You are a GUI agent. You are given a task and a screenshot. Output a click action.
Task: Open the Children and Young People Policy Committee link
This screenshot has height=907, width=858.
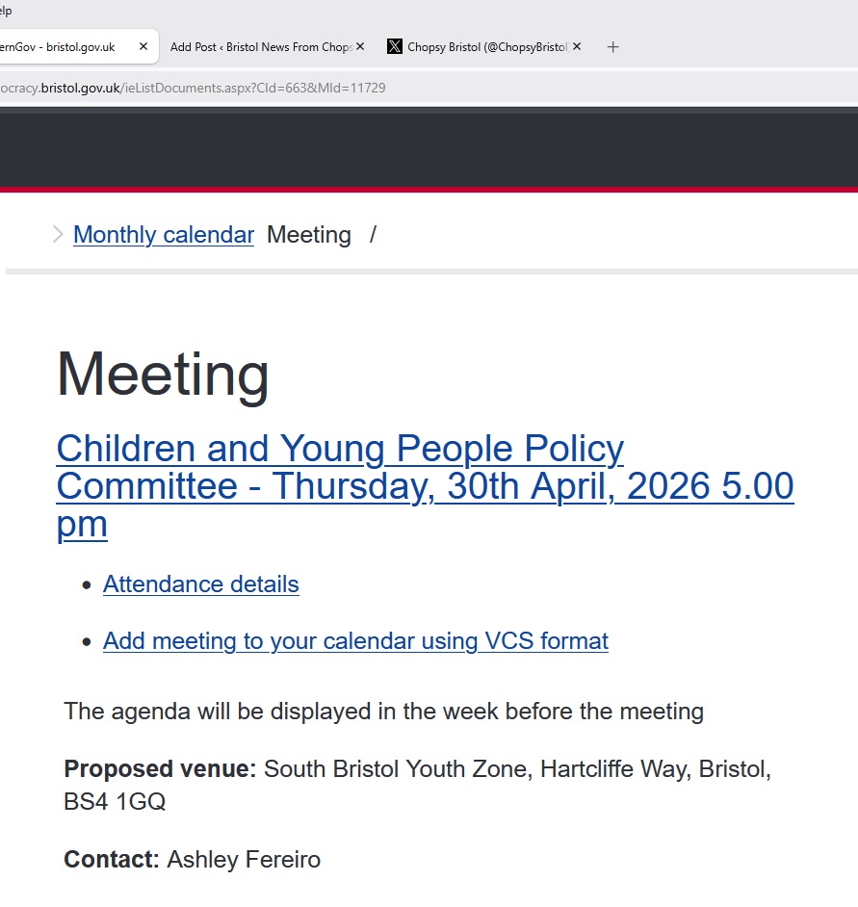click(424, 486)
